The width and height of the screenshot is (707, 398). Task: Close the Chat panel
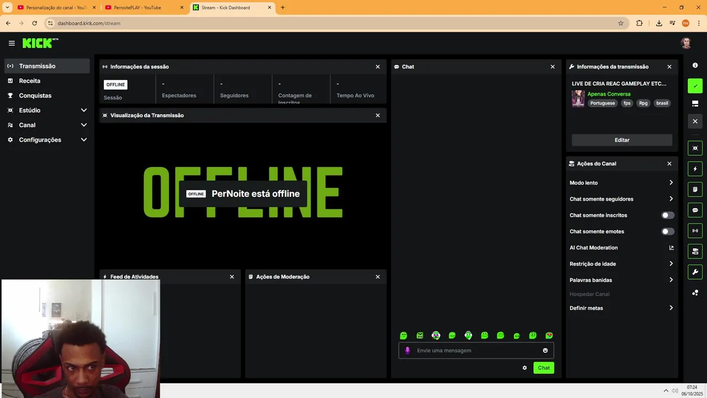552,67
